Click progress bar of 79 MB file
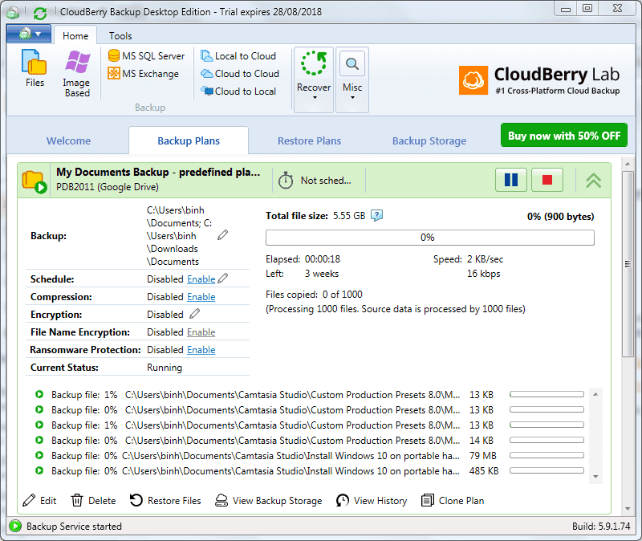The image size is (642, 541). (x=547, y=455)
